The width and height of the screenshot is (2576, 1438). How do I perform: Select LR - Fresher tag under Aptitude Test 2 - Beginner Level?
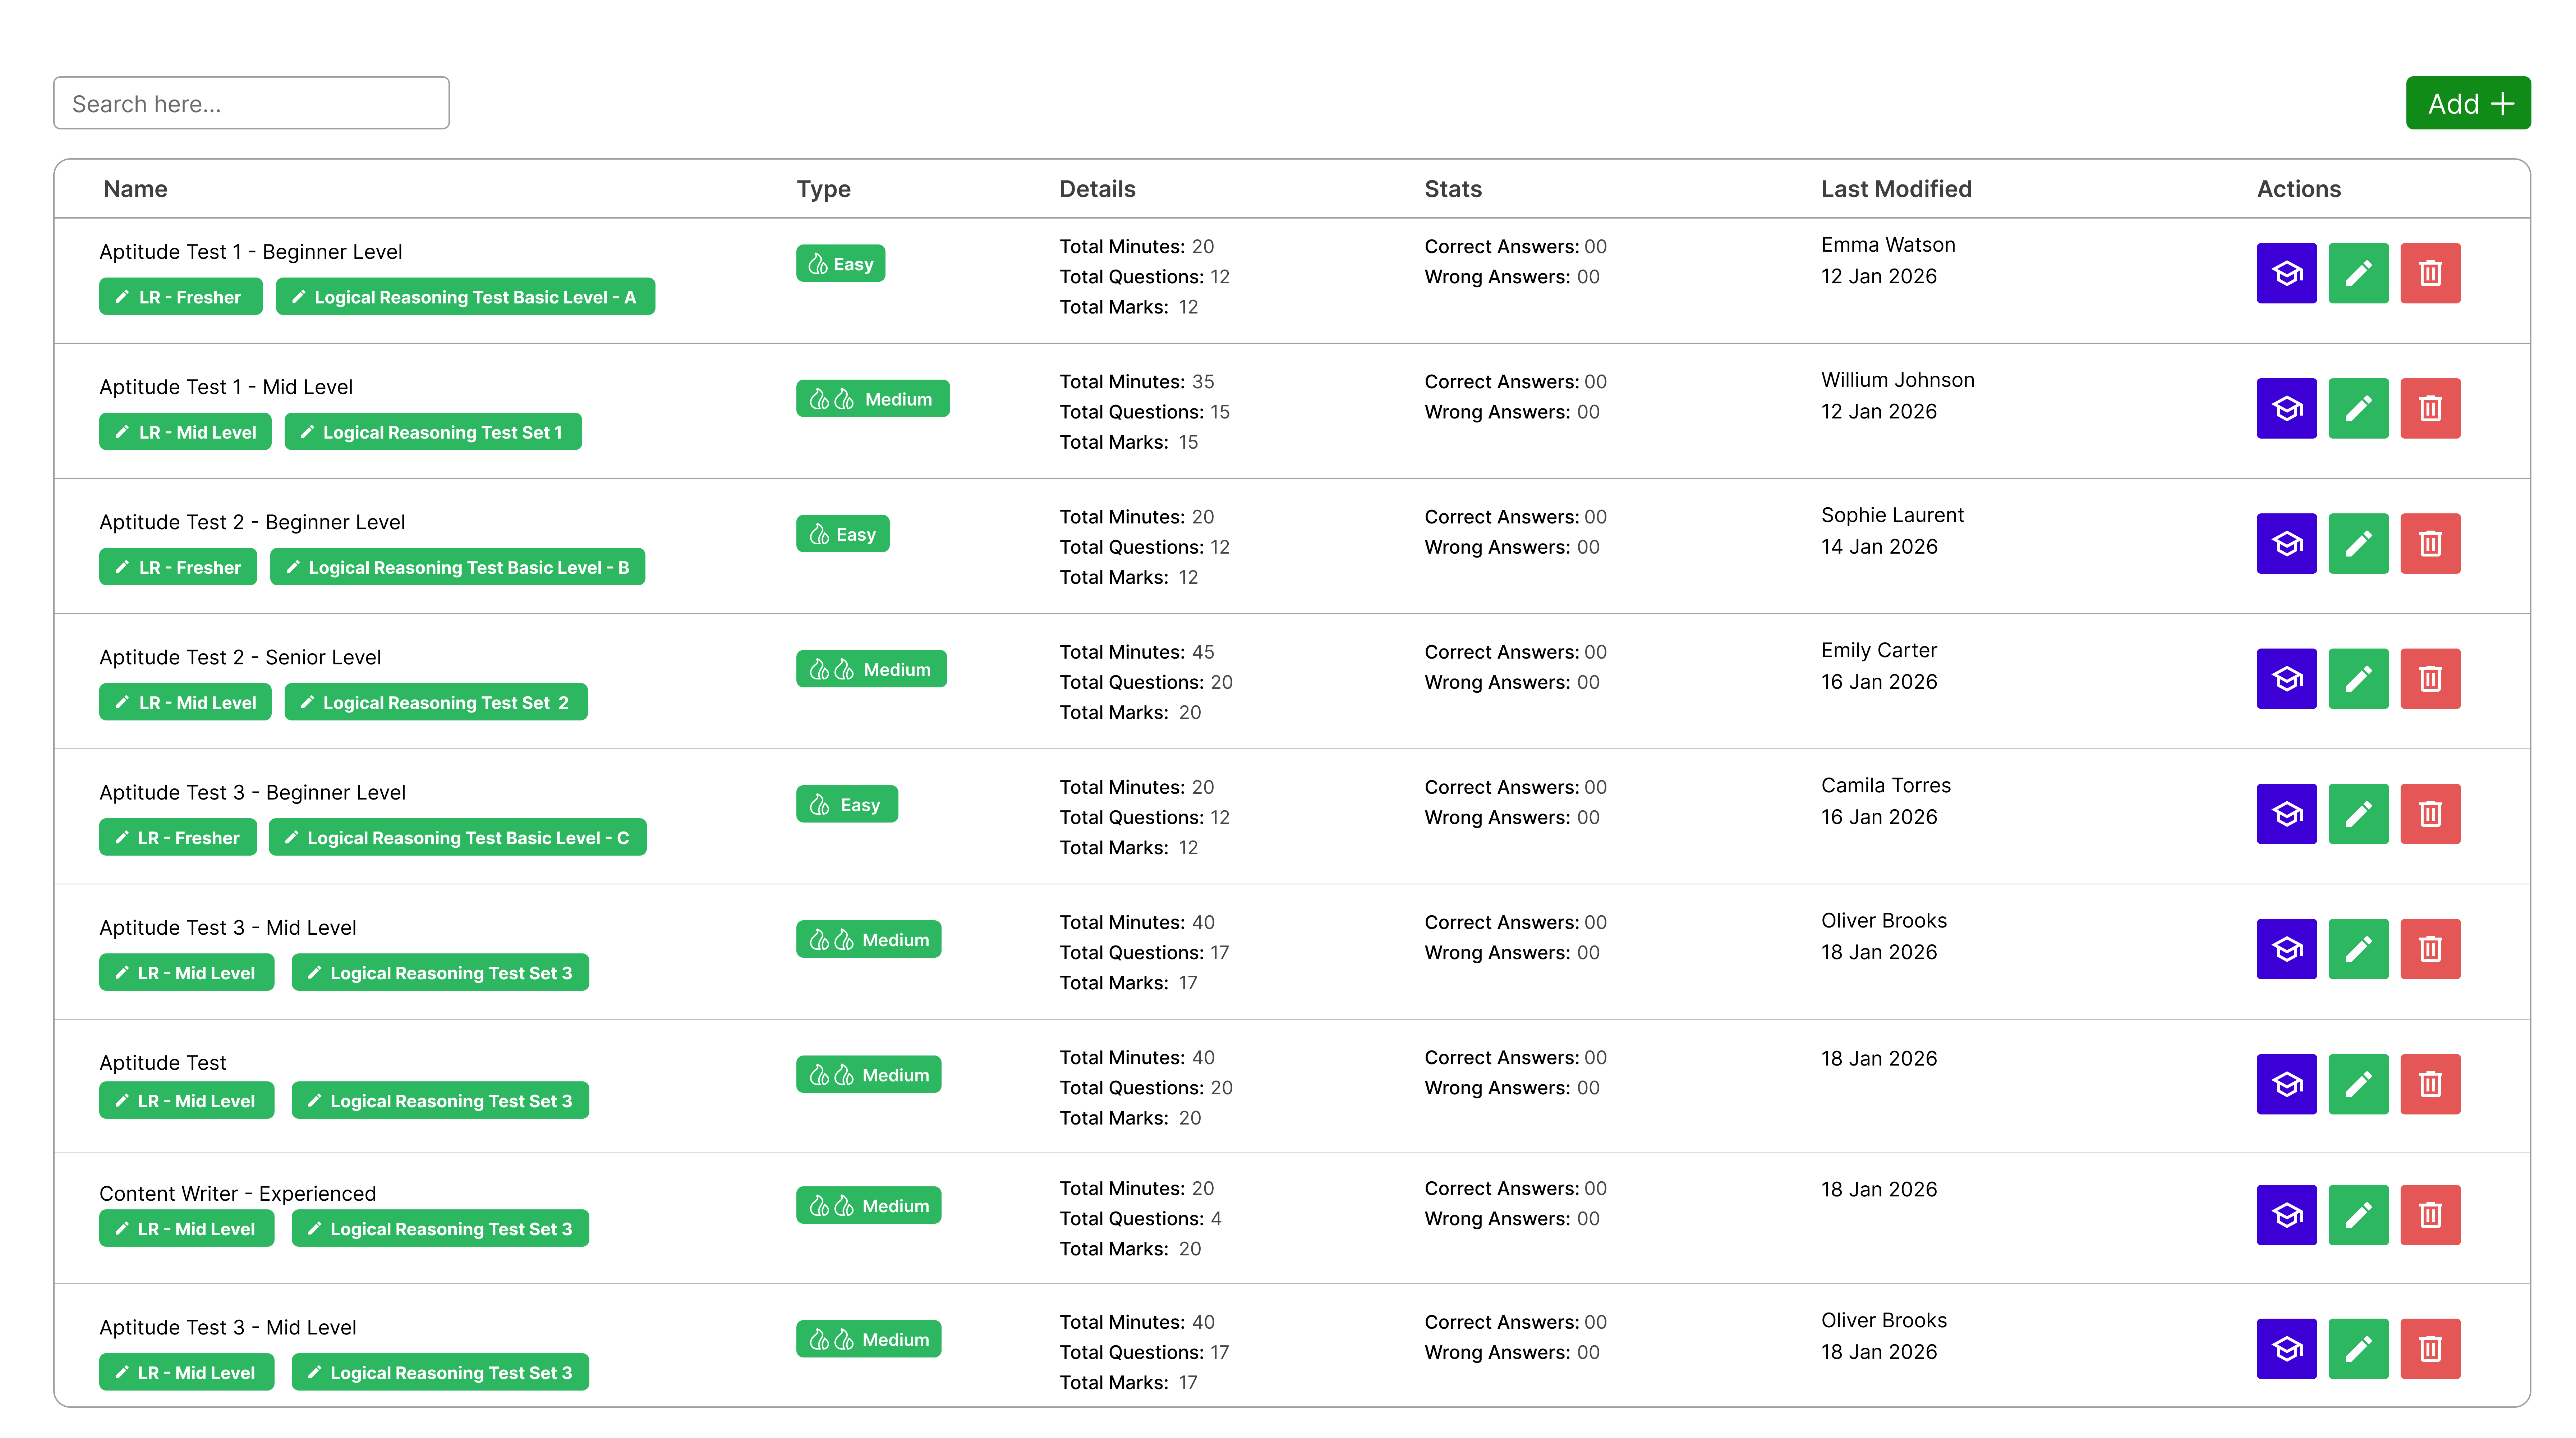[x=178, y=567]
